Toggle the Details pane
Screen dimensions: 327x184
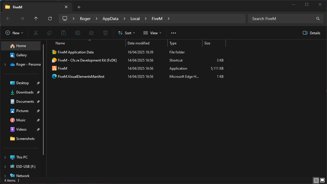312,33
